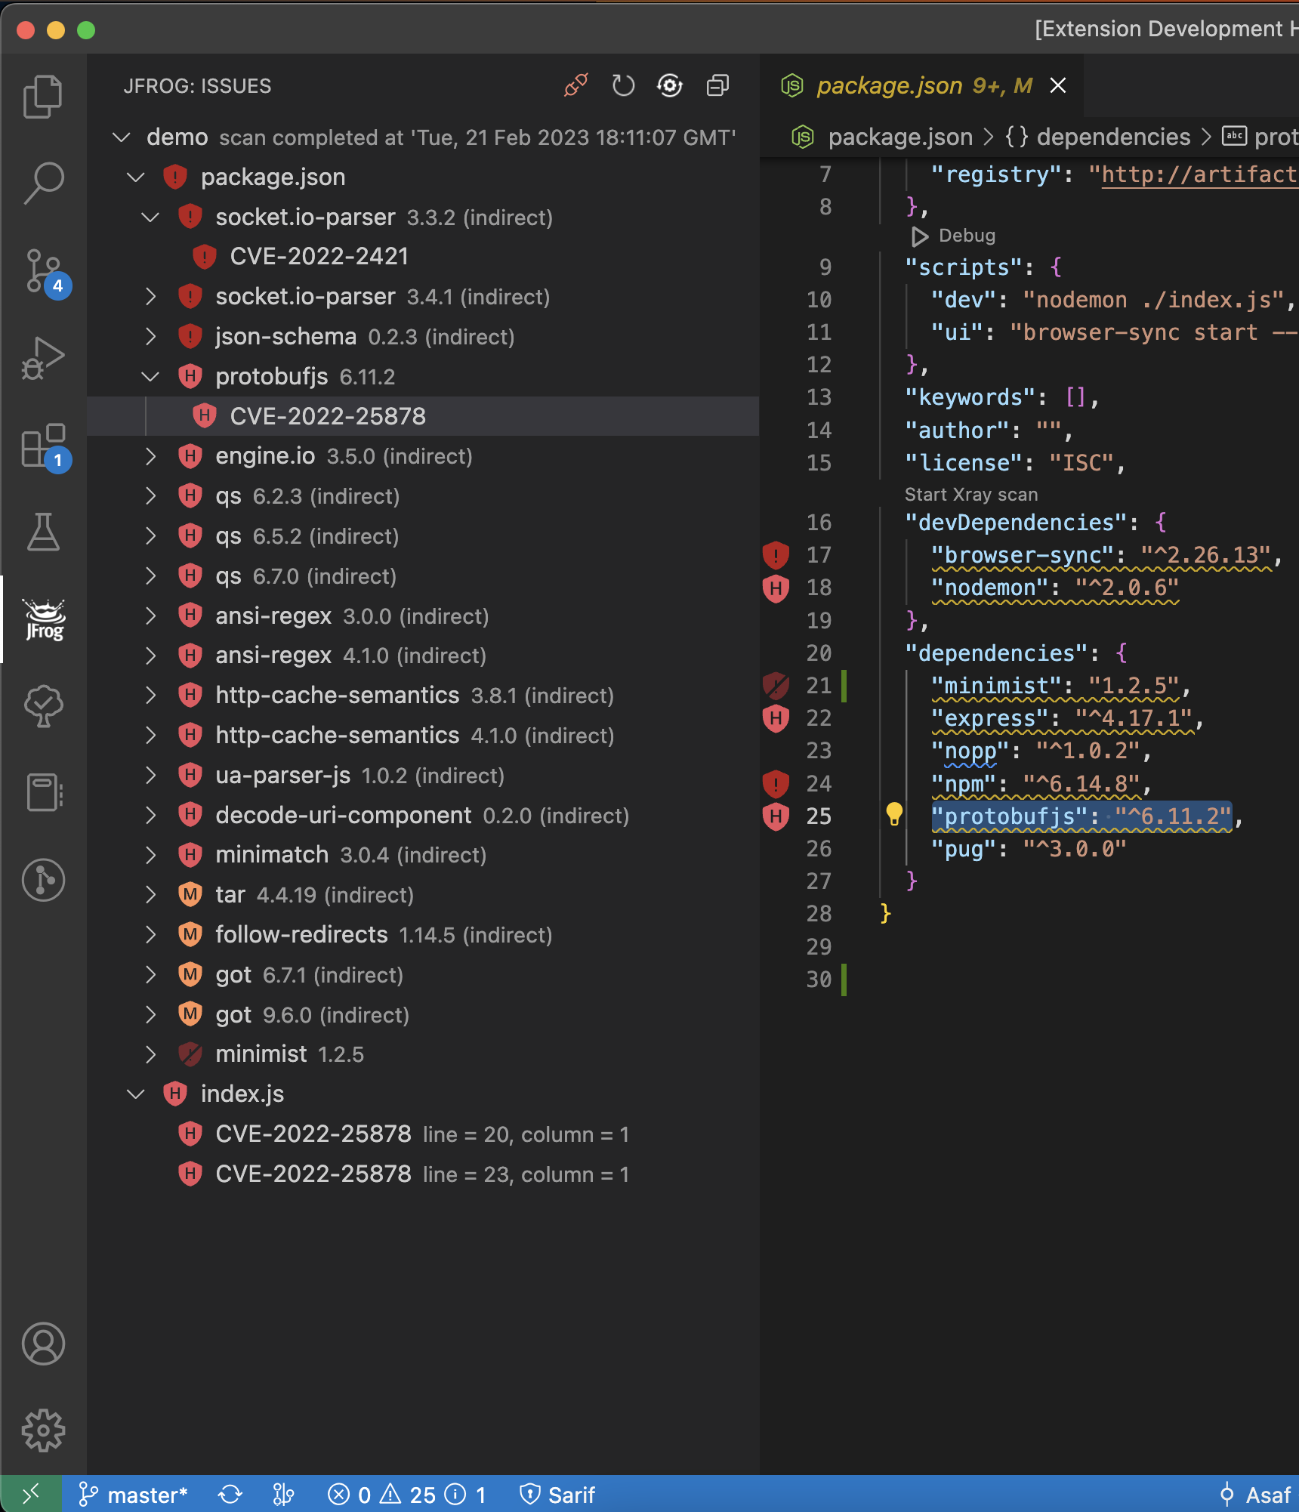Select http-cache-semantics 4.1.0 row
The image size is (1299, 1512).
pos(423,736)
